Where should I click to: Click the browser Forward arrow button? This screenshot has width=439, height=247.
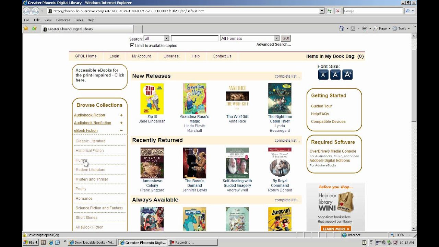tap(35, 11)
